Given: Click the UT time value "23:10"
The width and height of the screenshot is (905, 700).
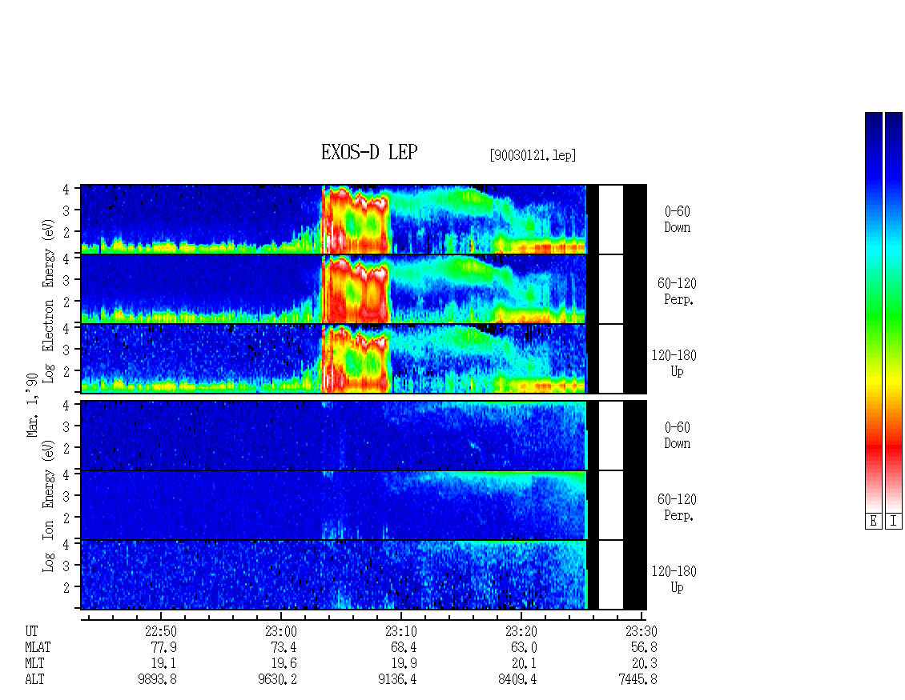Looking at the screenshot, I should (x=401, y=631).
